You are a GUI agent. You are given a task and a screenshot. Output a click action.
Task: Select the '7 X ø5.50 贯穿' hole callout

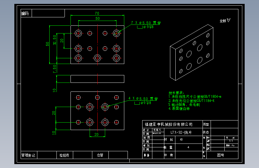[146, 23]
